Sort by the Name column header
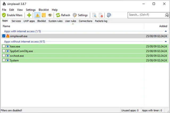 (x=6, y=26)
